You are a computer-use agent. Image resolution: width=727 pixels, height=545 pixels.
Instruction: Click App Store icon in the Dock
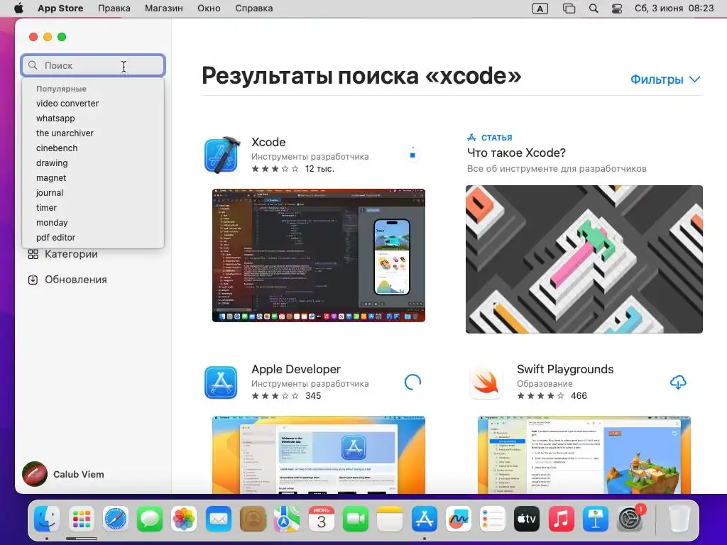(425, 519)
